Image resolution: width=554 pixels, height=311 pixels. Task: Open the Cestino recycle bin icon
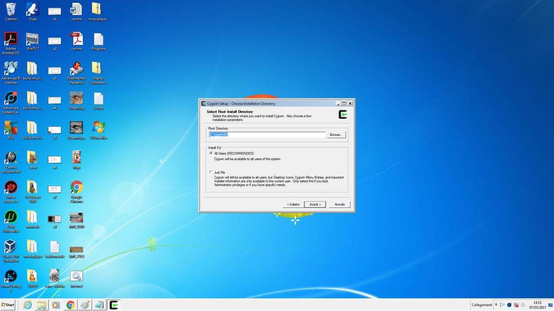[11, 12]
